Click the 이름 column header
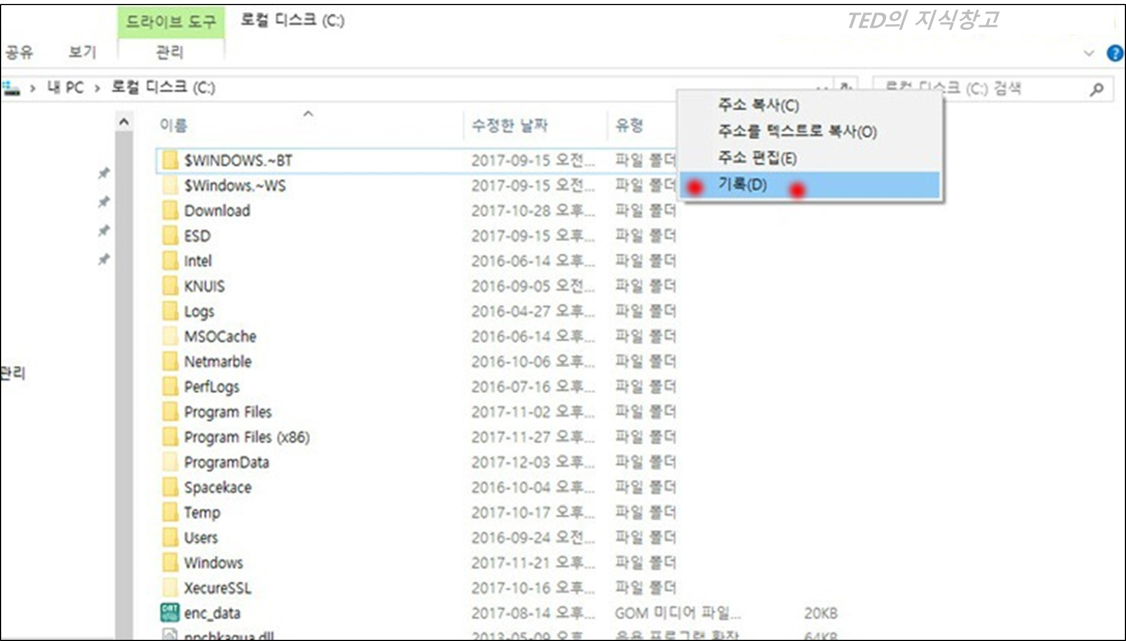 coord(174,125)
